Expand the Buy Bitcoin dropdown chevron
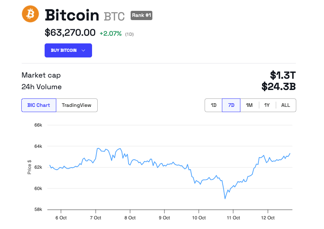 click(84, 50)
